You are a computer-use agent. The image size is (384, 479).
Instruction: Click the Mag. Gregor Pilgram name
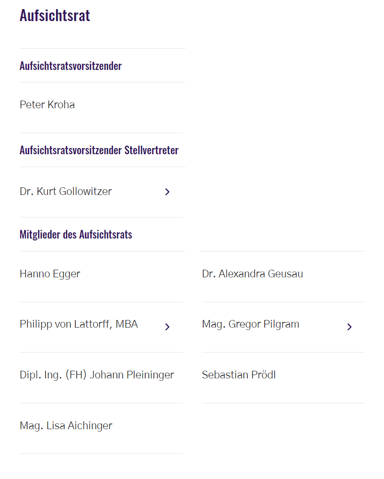click(x=251, y=324)
